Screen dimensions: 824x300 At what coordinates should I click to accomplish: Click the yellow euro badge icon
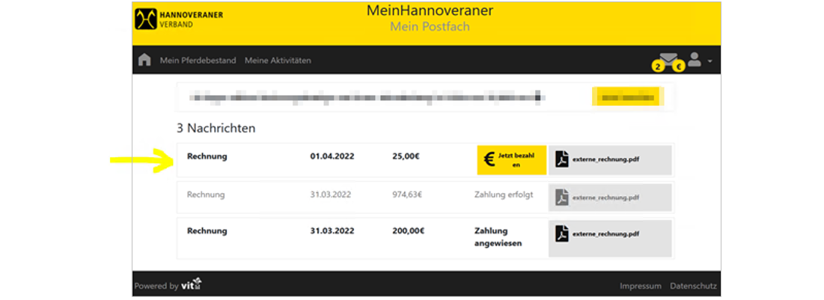click(x=679, y=67)
